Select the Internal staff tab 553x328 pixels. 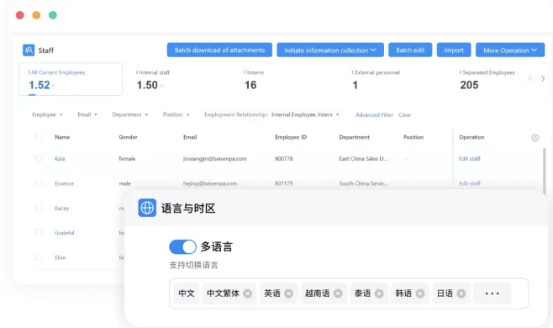(x=154, y=79)
